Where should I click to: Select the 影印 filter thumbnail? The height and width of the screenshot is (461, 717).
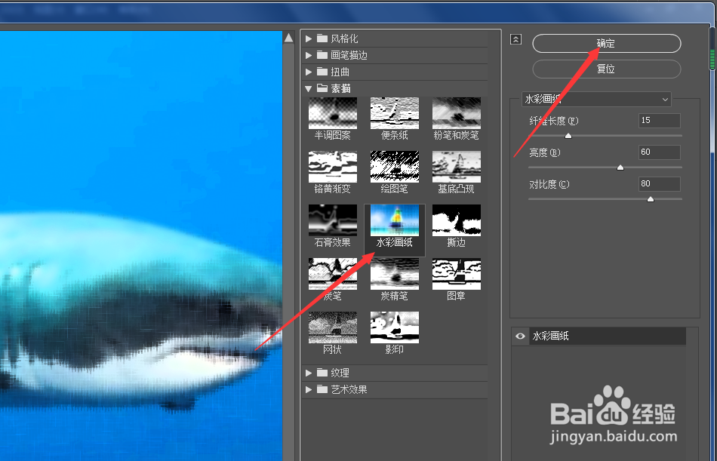tap(394, 327)
